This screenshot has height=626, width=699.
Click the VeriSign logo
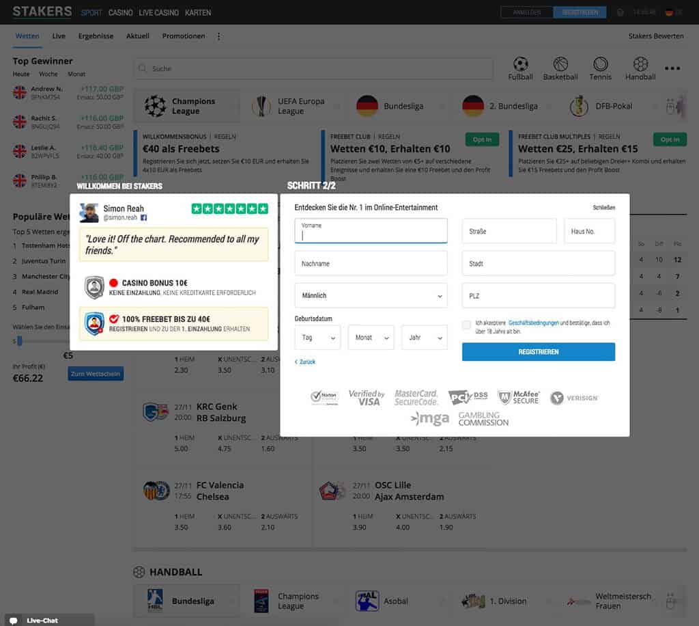tap(574, 398)
